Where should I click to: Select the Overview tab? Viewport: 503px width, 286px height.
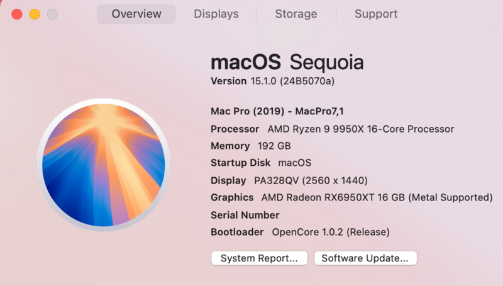(x=136, y=14)
